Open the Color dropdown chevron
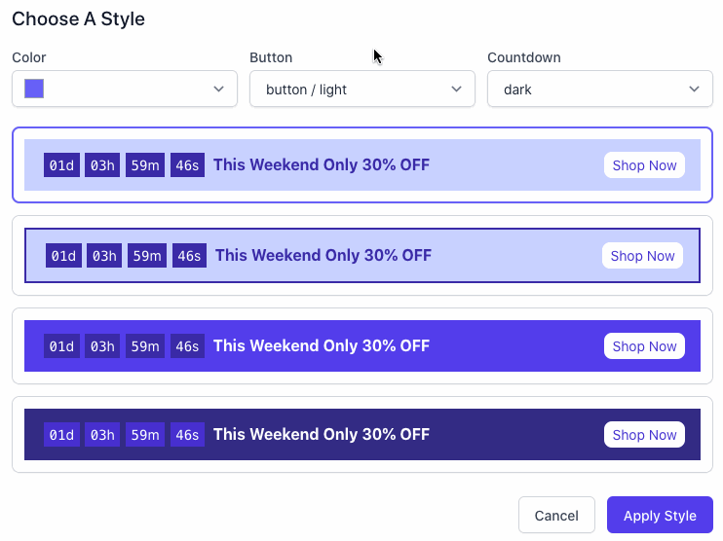723x541 pixels. [218, 90]
